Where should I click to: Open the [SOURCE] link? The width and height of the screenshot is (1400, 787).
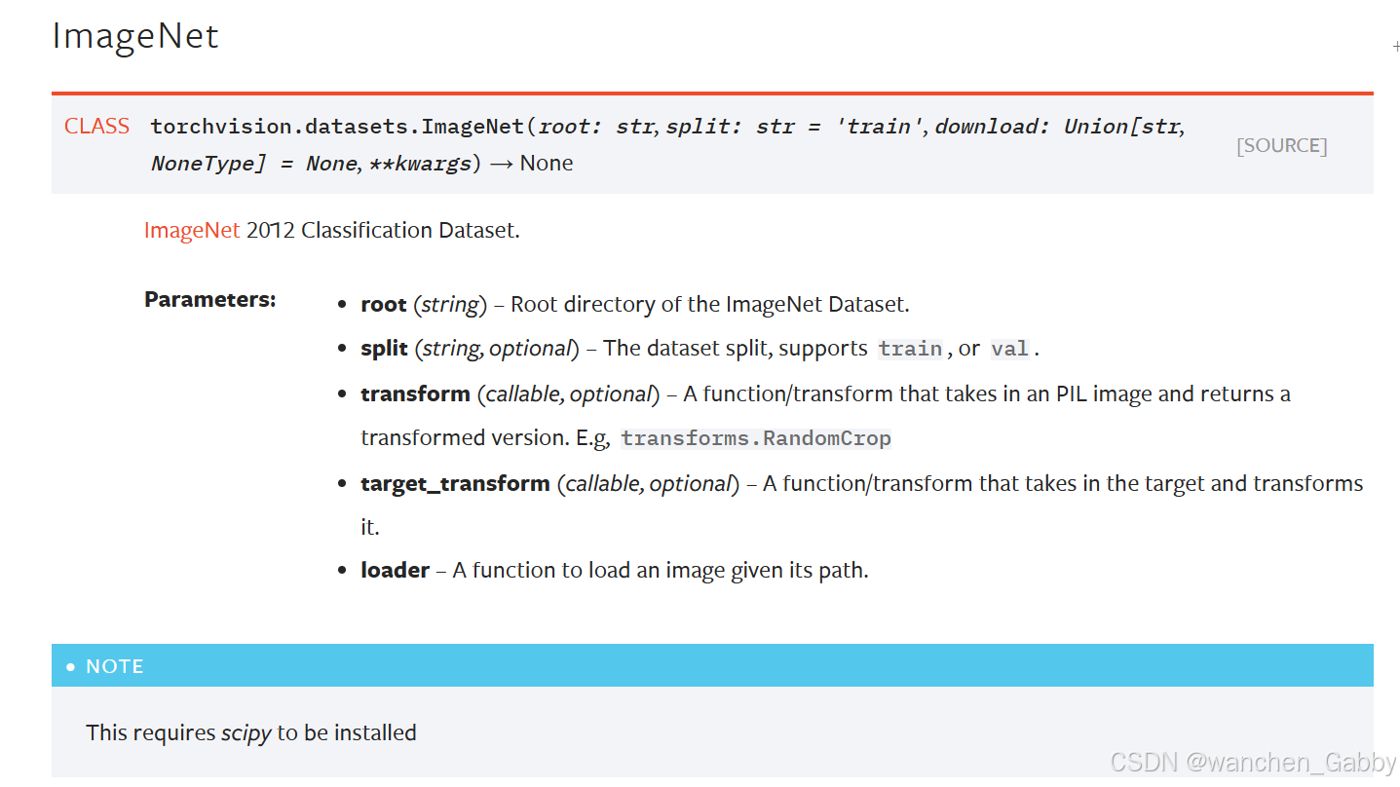click(1281, 145)
